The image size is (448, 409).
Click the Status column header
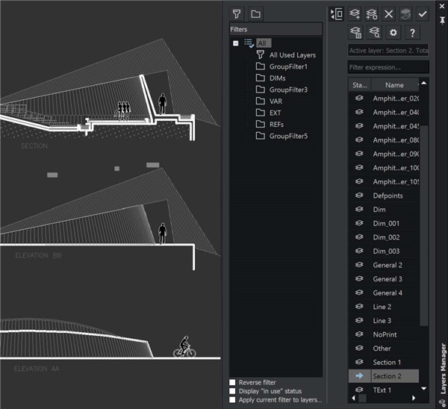359,85
